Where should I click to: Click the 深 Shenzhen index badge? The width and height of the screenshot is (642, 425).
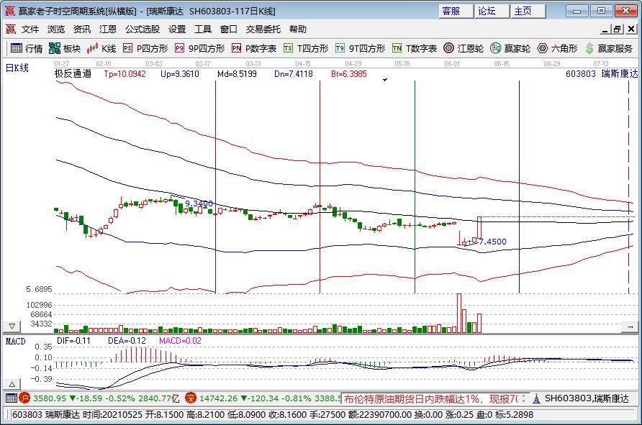[x=191, y=398]
